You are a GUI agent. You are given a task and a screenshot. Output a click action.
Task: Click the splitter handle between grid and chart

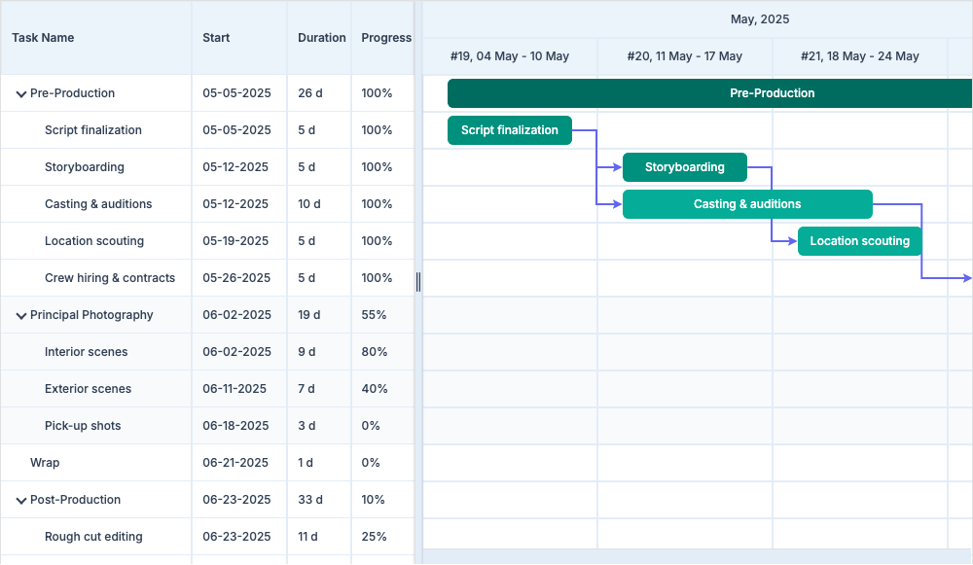click(x=418, y=282)
